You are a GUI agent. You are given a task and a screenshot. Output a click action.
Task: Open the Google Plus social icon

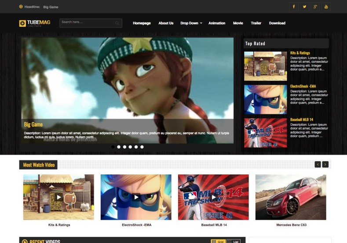pos(315,7)
